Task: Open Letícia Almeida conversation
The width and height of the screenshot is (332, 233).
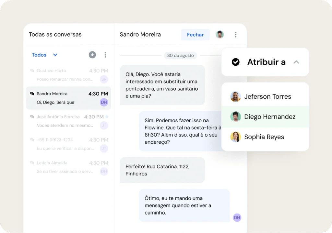Action: pos(69,167)
